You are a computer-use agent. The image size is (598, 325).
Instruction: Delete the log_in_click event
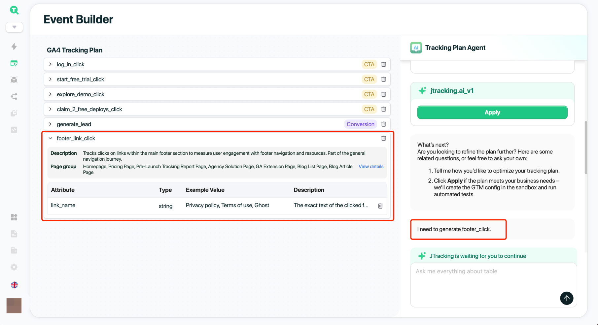click(383, 64)
